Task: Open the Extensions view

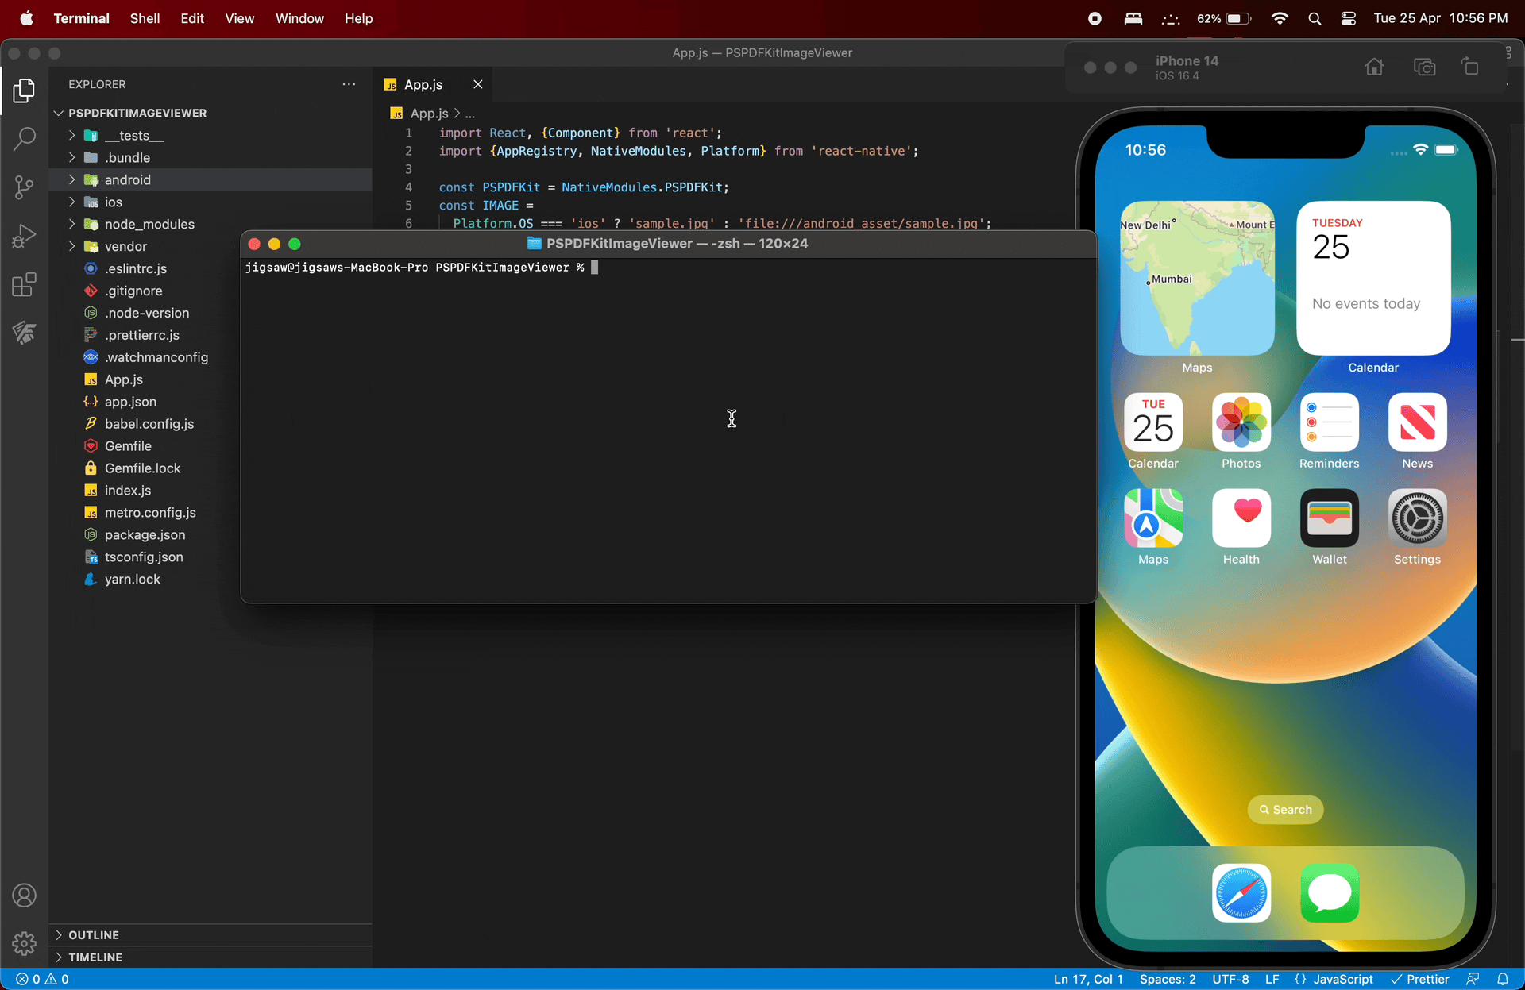Action: point(24,284)
